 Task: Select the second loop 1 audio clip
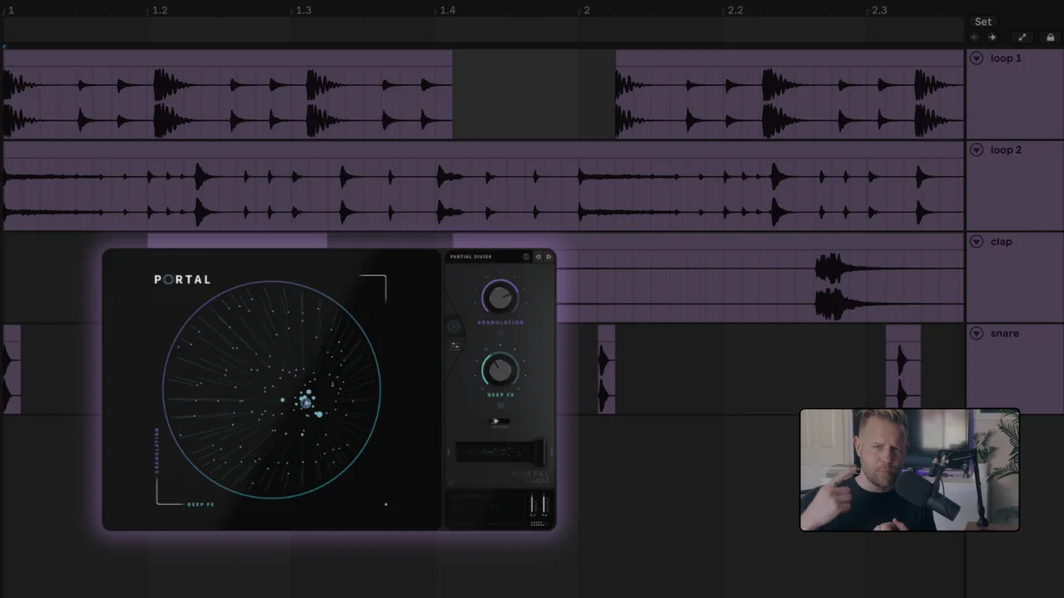pos(789,94)
